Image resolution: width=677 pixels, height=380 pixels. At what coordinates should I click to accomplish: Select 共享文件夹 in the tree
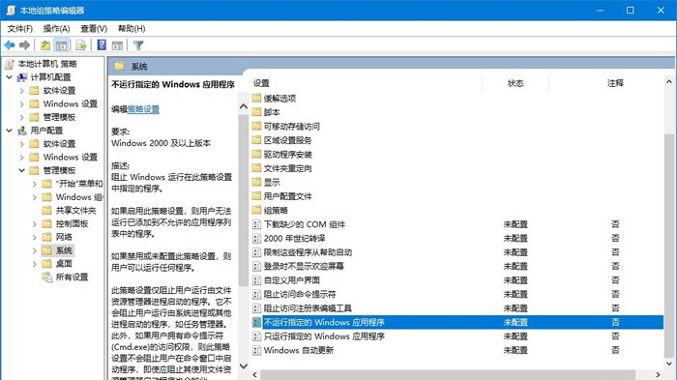(76, 210)
